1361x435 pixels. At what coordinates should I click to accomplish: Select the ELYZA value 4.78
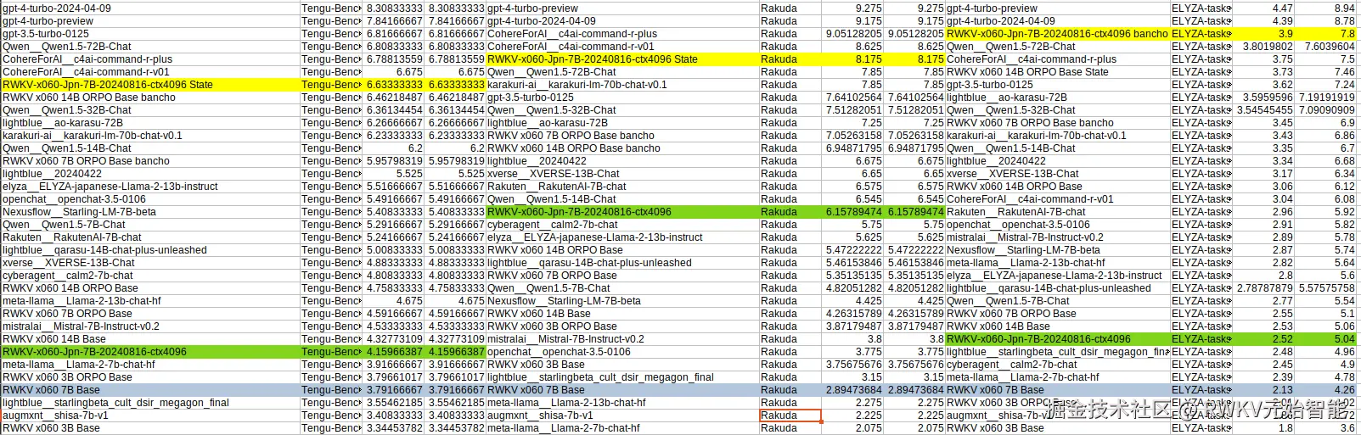[x=1325, y=377]
